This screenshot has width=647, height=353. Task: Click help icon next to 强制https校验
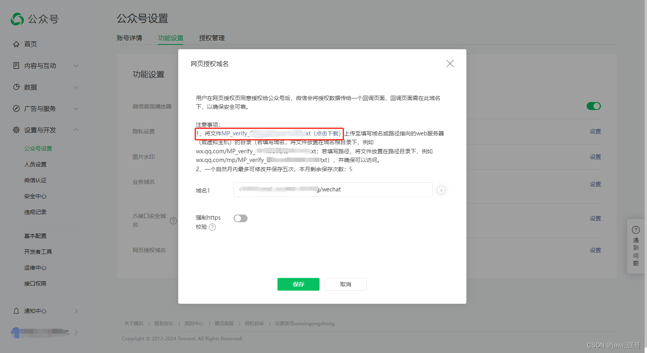coord(212,227)
